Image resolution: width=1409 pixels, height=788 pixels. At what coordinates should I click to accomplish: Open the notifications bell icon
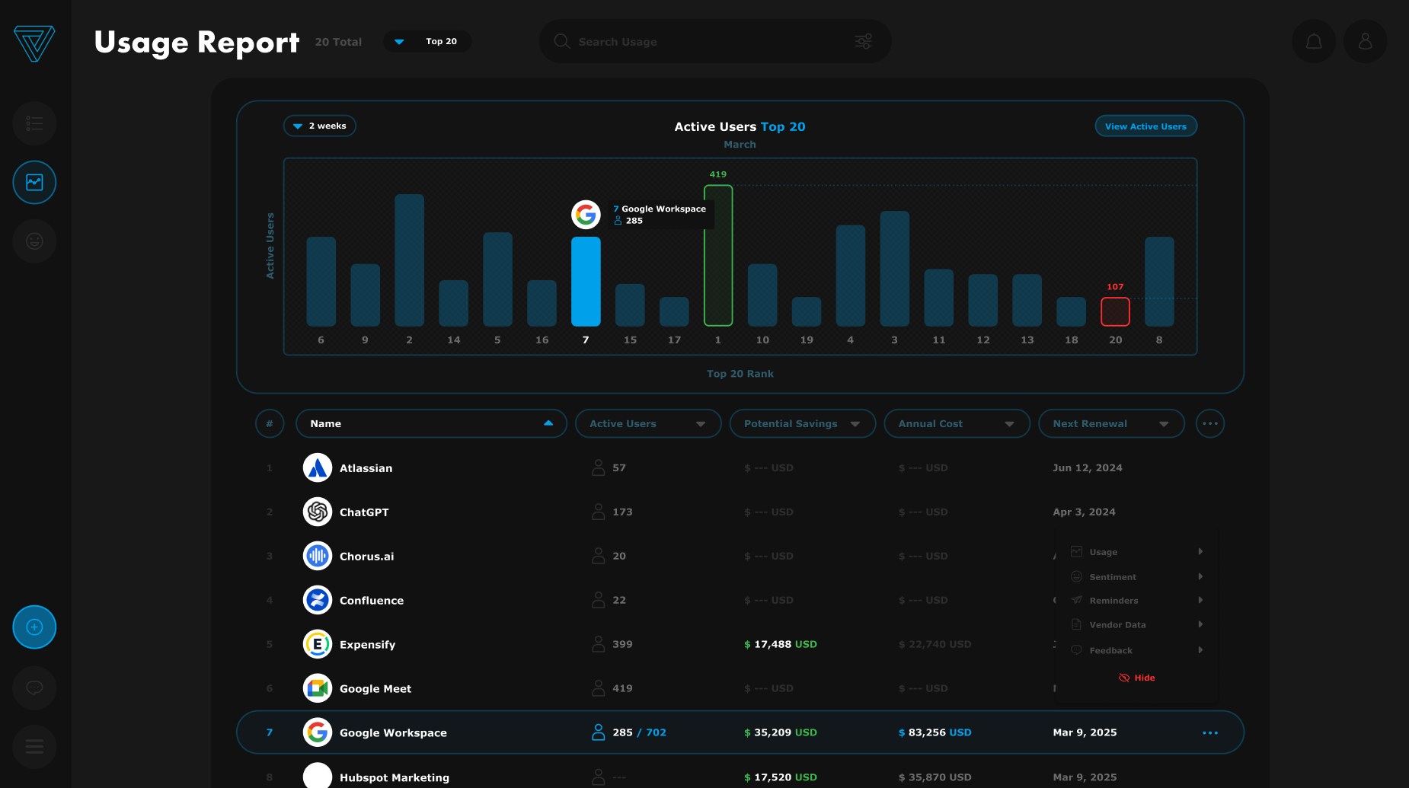pyautogui.click(x=1314, y=41)
